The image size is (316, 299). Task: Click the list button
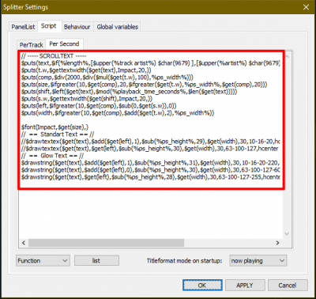[x=96, y=261]
